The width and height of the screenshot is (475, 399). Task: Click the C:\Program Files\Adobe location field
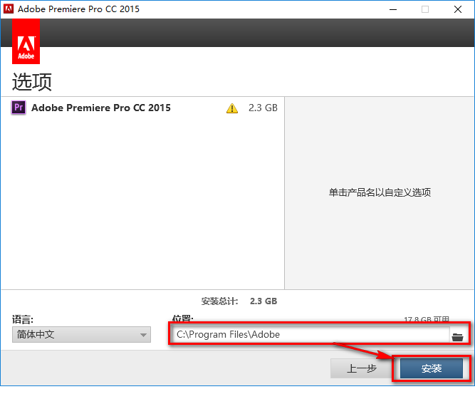(310, 334)
